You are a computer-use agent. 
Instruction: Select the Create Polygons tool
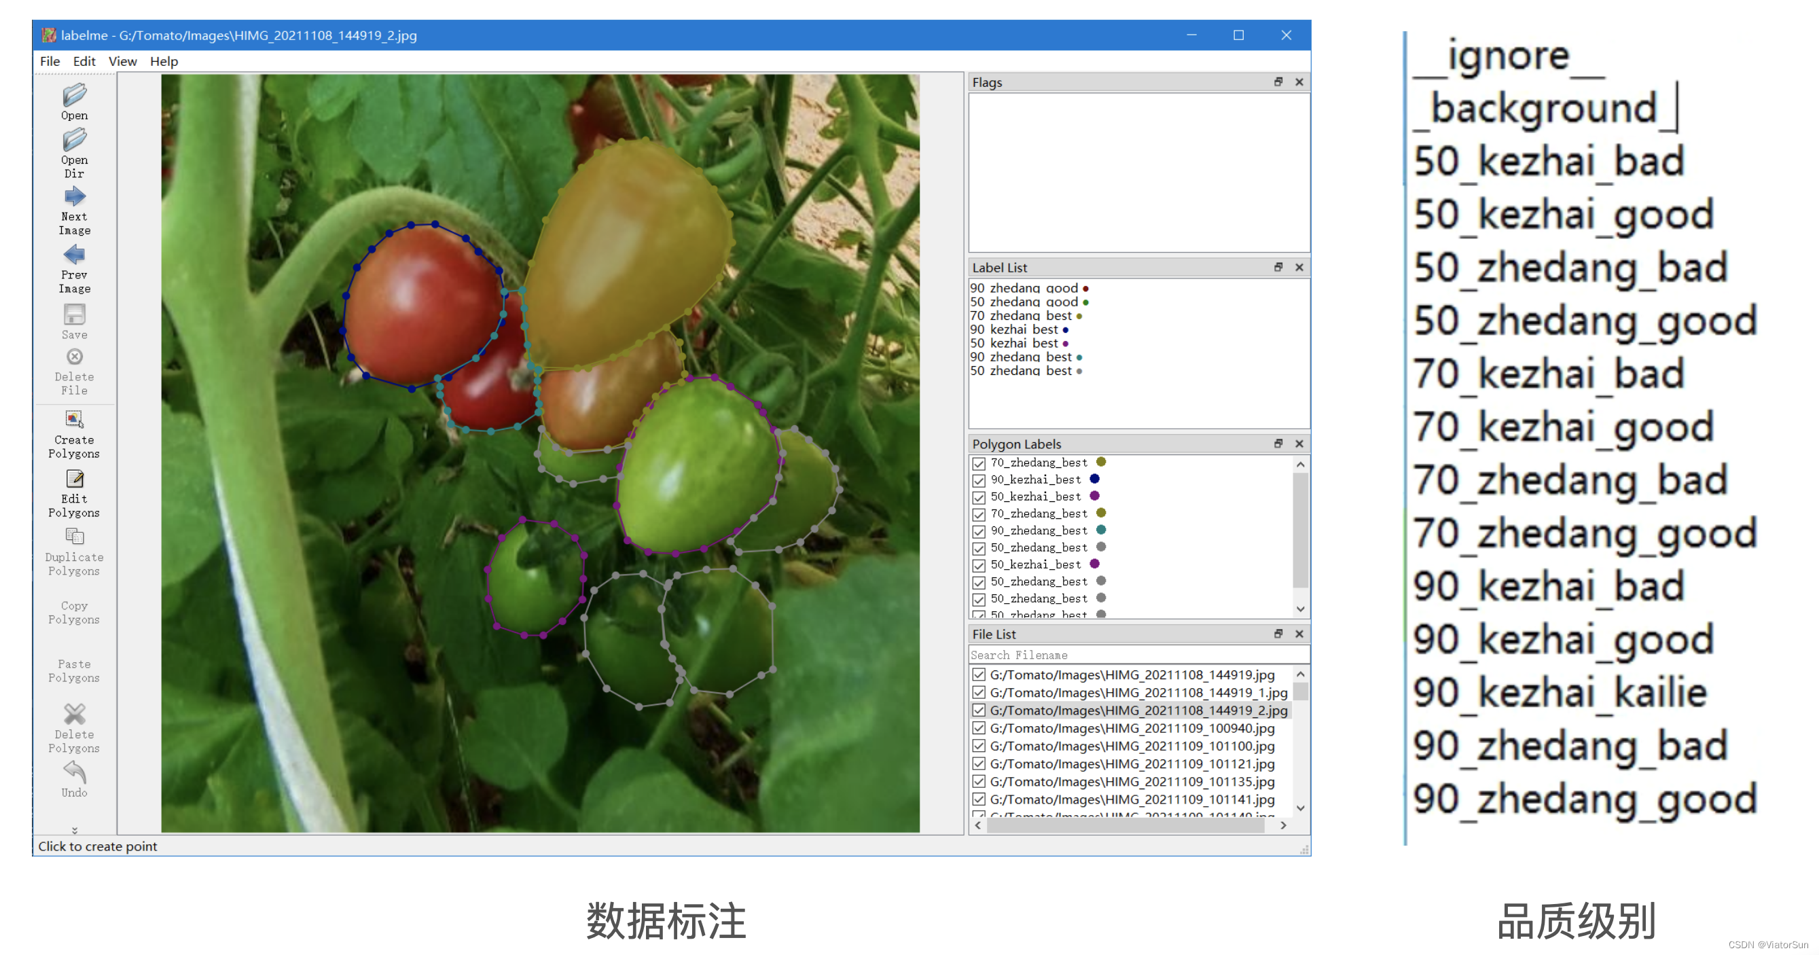[74, 420]
